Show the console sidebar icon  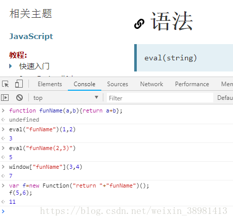tap(5, 98)
